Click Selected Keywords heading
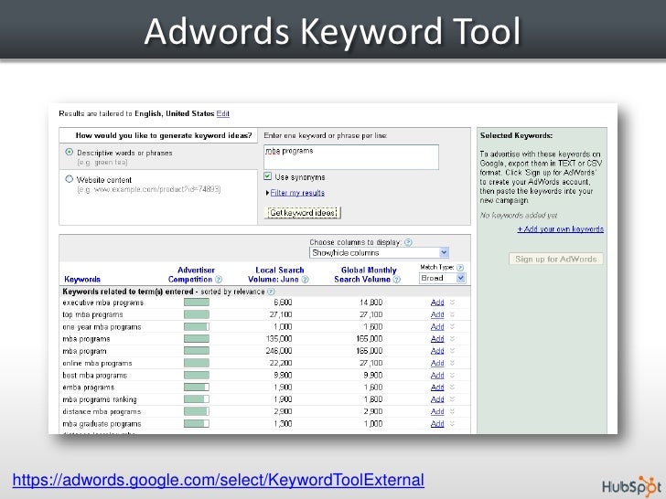 click(516, 136)
